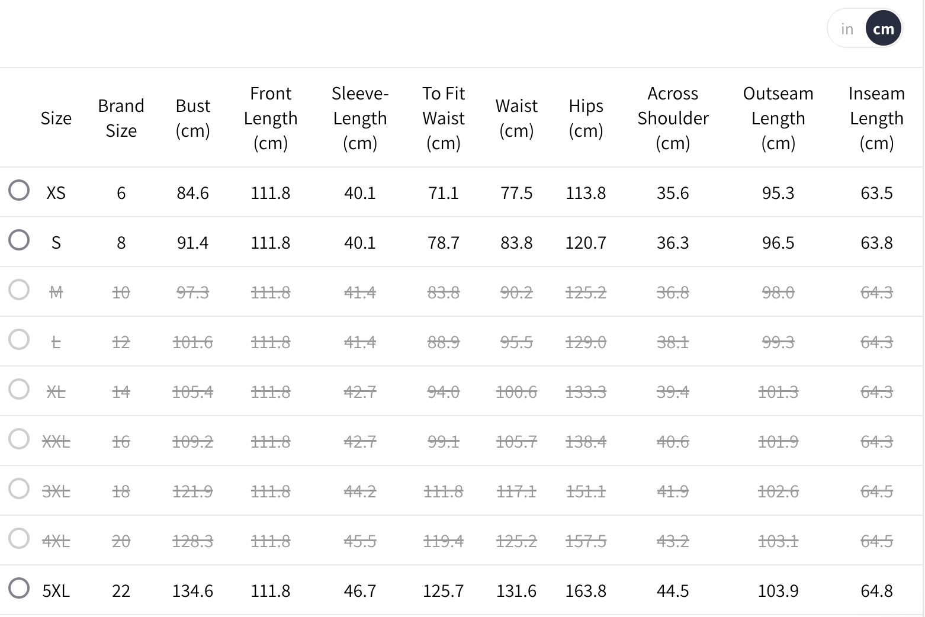Click the Brand Size column header

tap(121, 118)
